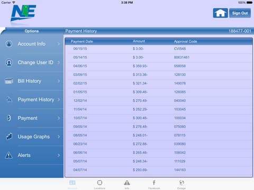
Task: Switch to the Locations tab
Action: 99,185
